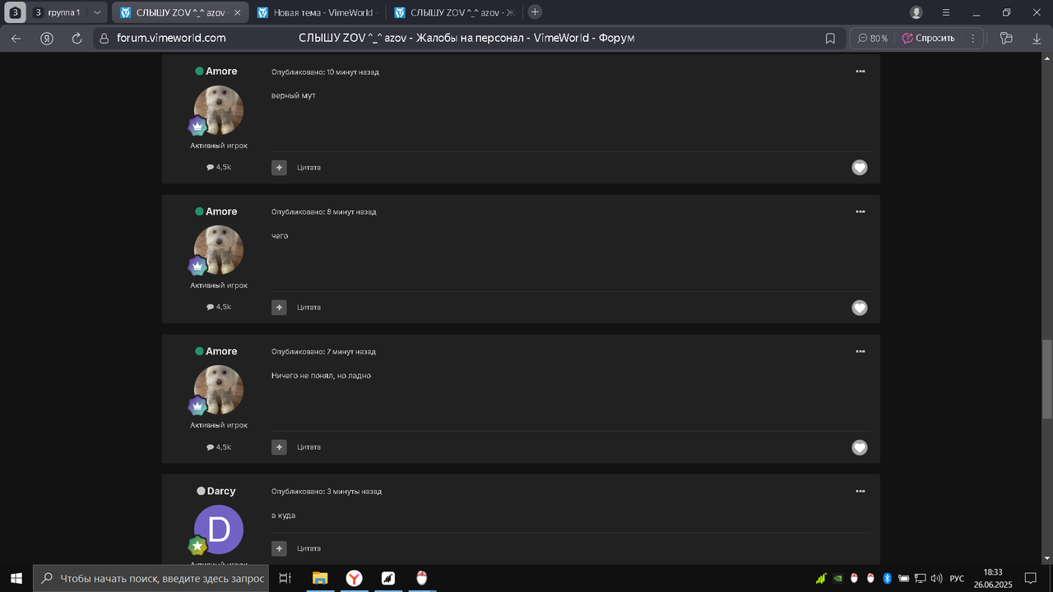This screenshot has width=1053, height=592.
Task: Multi-quote plus on Ничего не понял post
Action: coord(279,447)
